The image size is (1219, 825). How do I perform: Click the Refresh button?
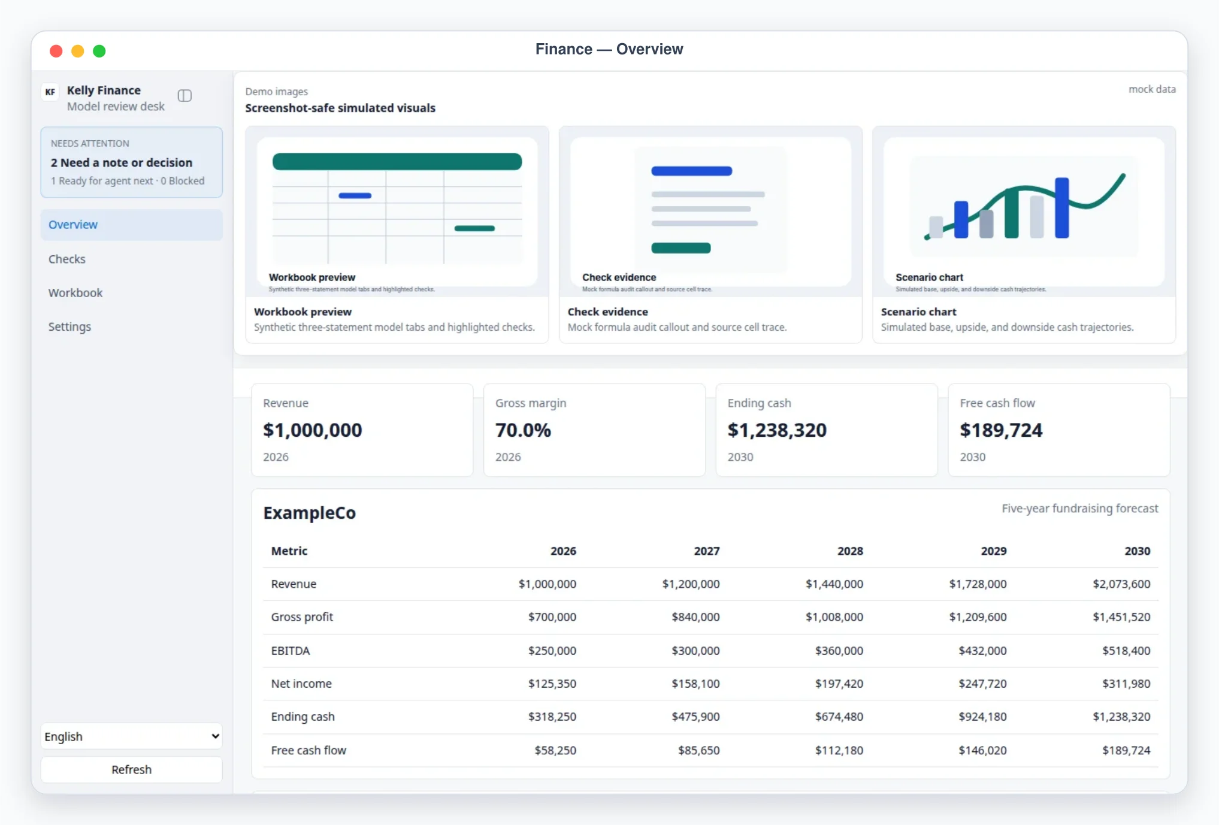click(x=132, y=770)
